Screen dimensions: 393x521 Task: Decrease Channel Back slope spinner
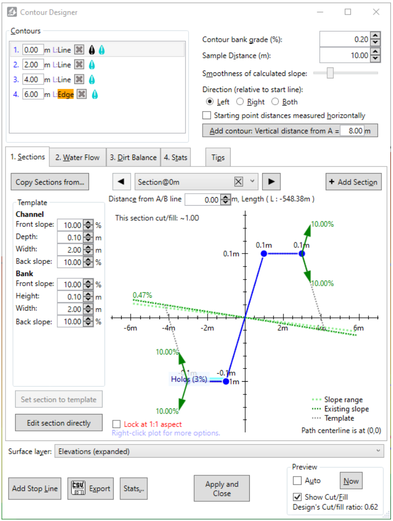click(x=88, y=265)
